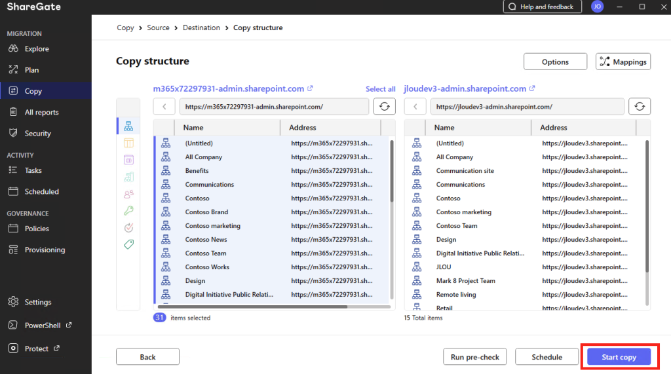Open Settings gear icon

(x=13, y=302)
